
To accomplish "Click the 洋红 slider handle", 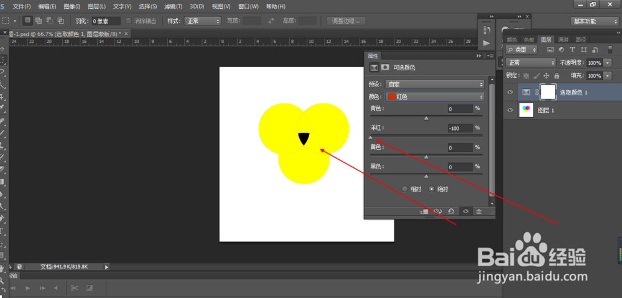I will click(370, 137).
